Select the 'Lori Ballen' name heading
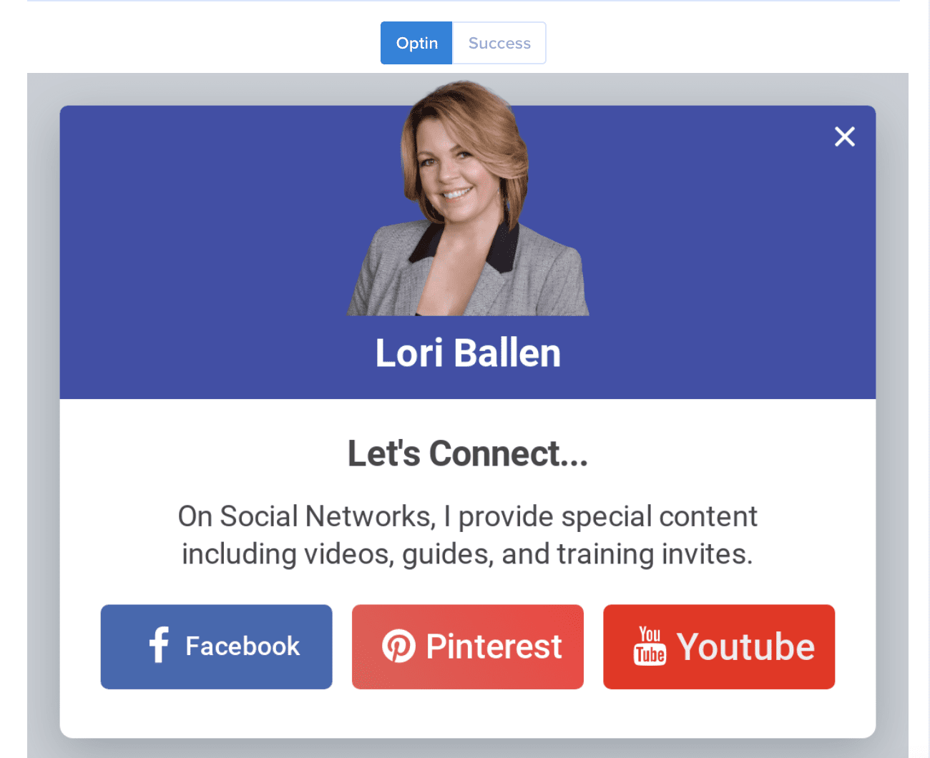Screen dimensions: 930x758 [468, 353]
